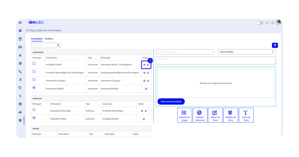Edit the Evolução Padrão form
This screenshot has height=157, width=299.
coord(144,119)
